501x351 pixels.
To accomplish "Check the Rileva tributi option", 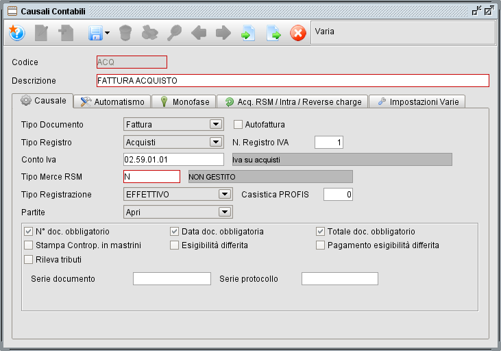I will coord(29,259).
